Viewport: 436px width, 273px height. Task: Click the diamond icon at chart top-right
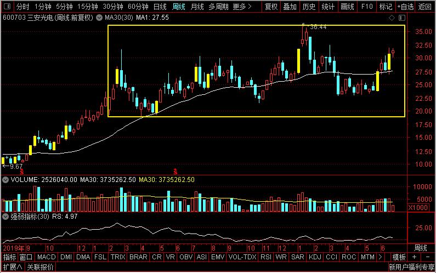392,18
